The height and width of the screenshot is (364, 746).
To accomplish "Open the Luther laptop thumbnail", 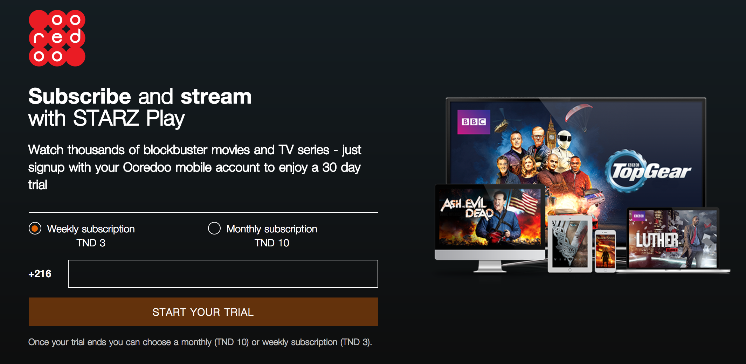I will 672,239.
